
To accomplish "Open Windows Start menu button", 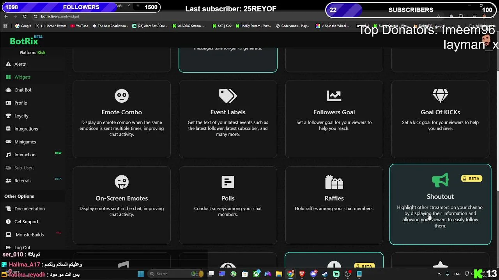I will pyautogui.click(x=141, y=274).
